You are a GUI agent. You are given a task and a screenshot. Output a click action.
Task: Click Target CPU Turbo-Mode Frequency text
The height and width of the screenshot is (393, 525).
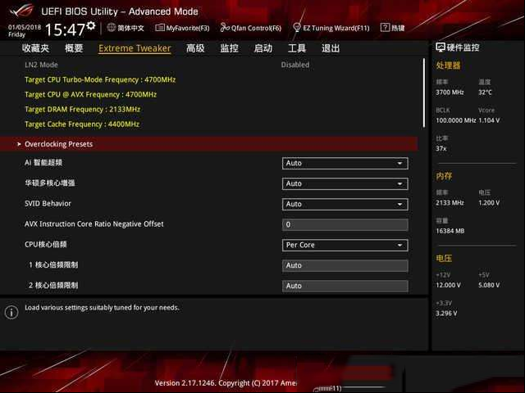click(x=100, y=80)
